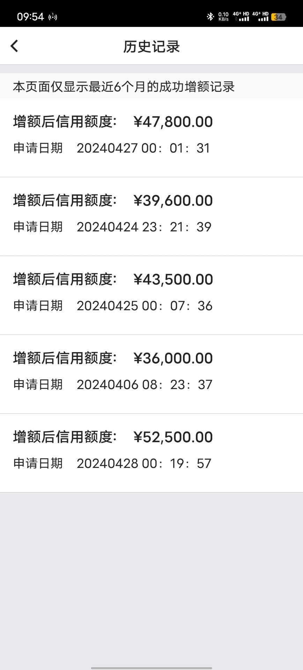Open the ¥52,500.00 credit limit record

(x=151, y=453)
